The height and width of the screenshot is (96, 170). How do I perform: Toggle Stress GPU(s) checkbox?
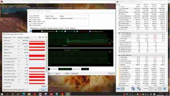pyautogui.click(x=32, y=25)
